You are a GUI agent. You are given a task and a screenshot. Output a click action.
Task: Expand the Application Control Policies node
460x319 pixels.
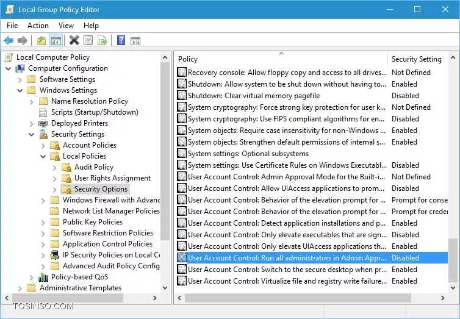point(43,244)
